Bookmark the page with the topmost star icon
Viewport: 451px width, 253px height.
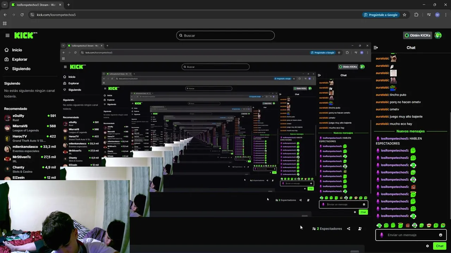point(404,15)
